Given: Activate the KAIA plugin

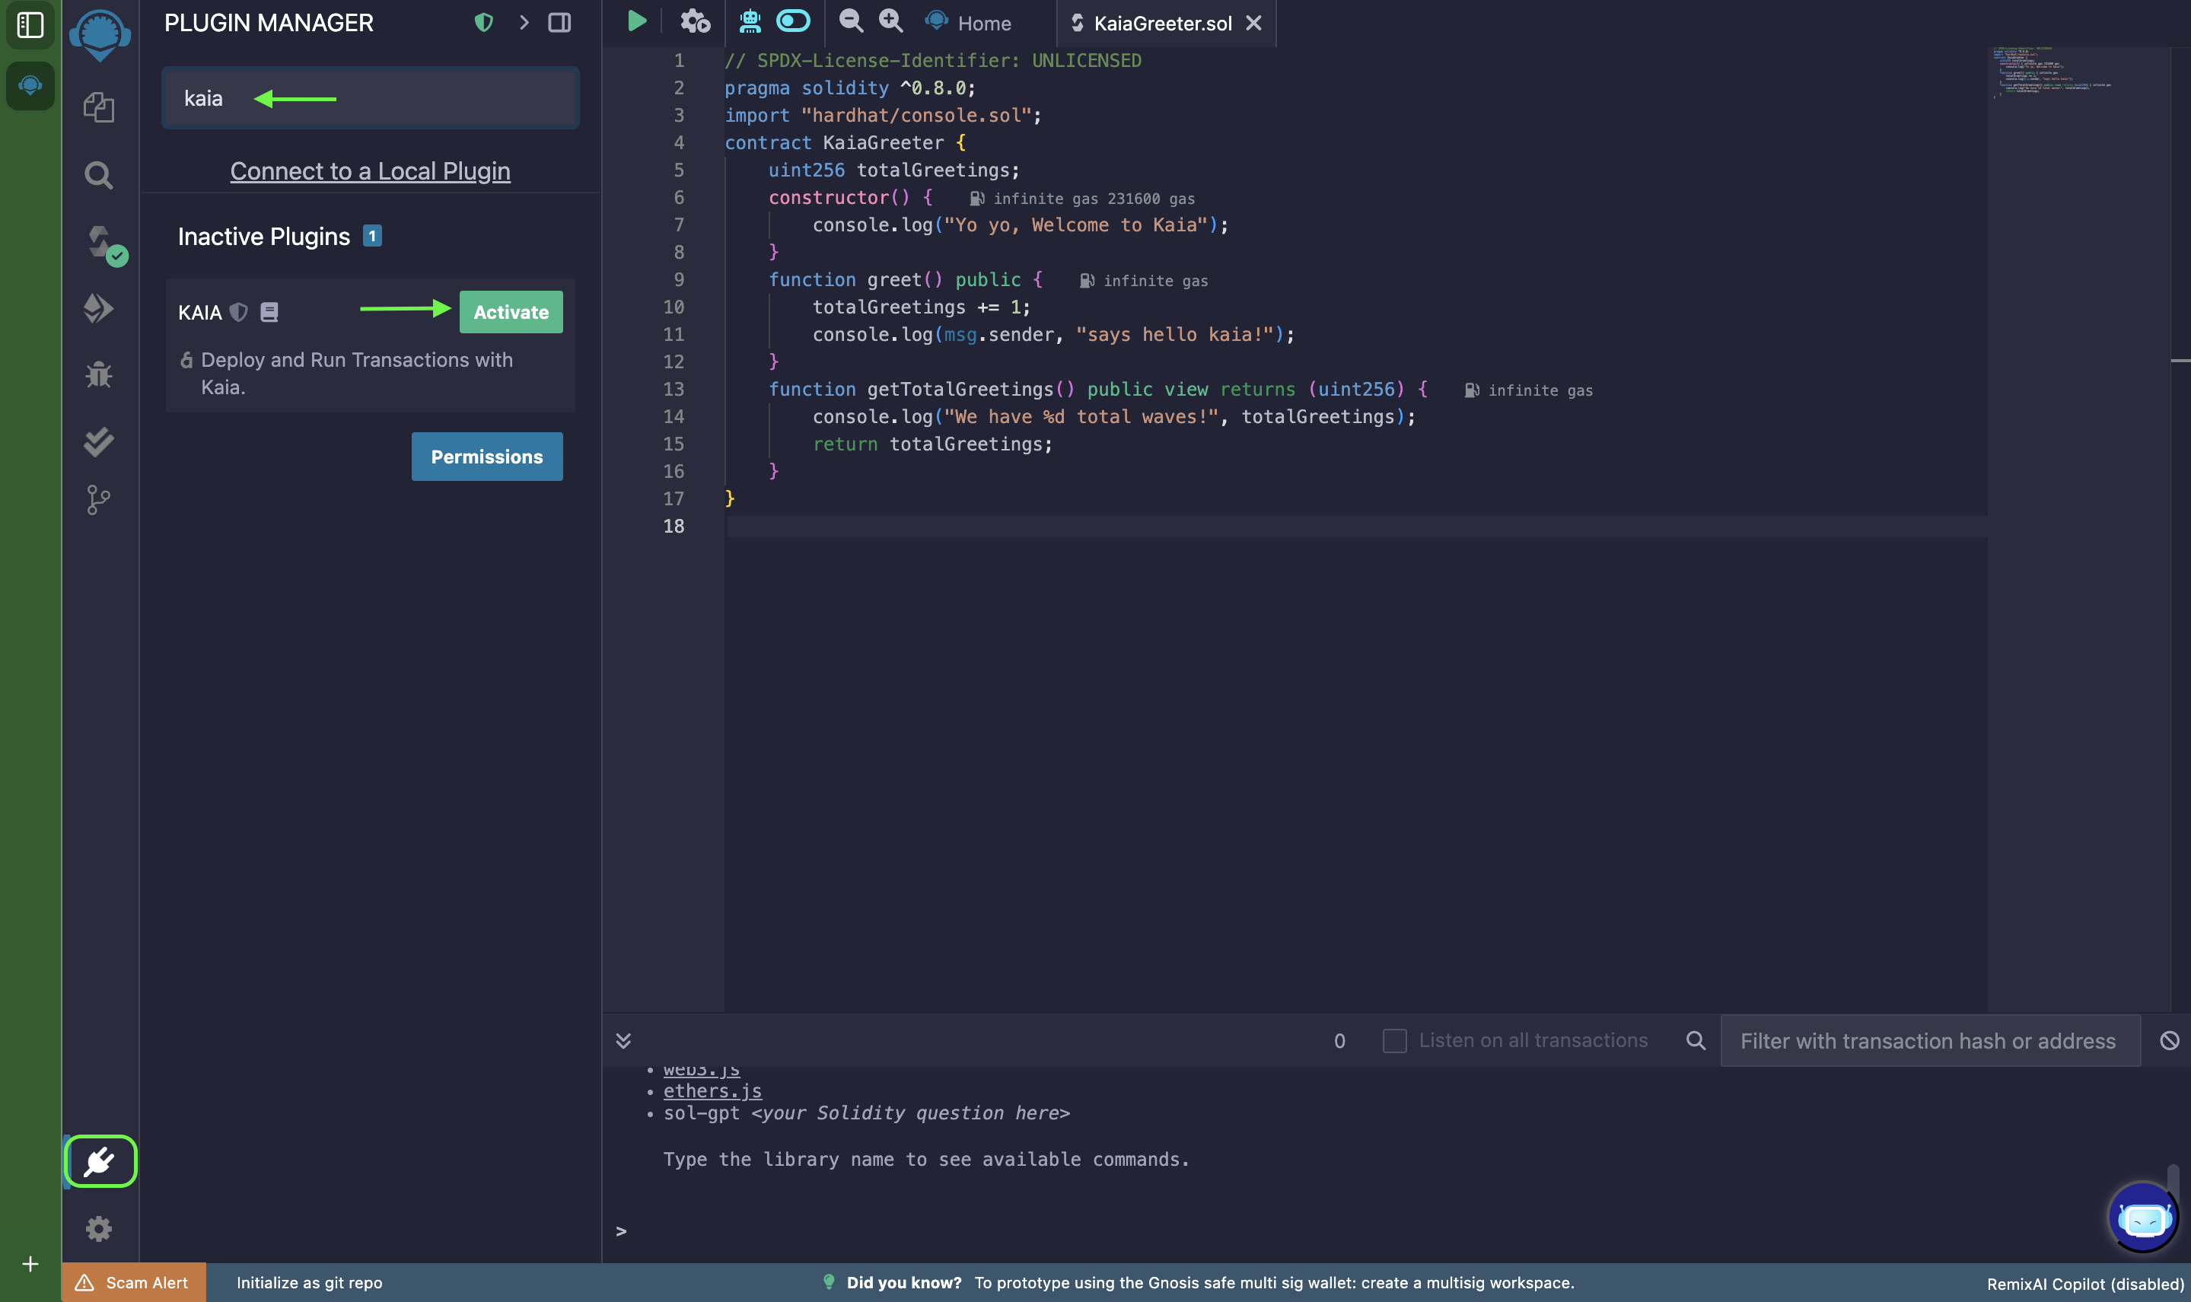Looking at the screenshot, I should pos(511,311).
